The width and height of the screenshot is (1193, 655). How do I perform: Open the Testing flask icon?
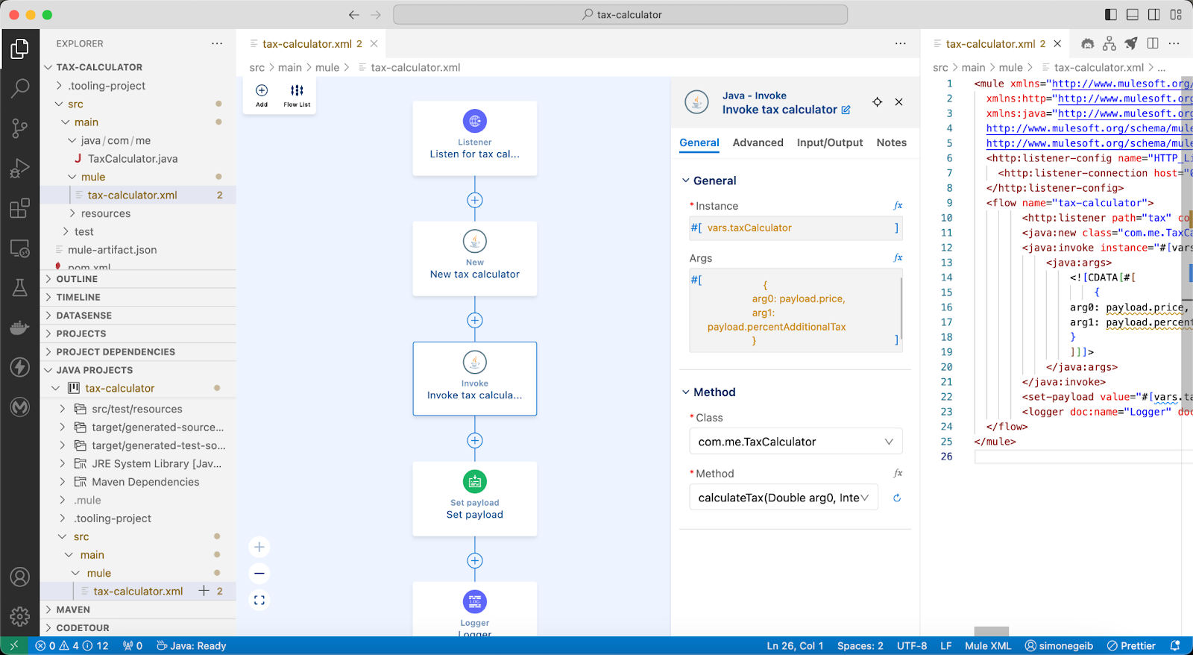20,288
